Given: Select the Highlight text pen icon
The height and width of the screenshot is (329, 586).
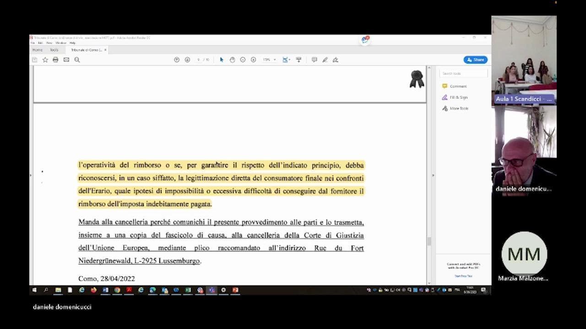Looking at the screenshot, I should pos(325,60).
